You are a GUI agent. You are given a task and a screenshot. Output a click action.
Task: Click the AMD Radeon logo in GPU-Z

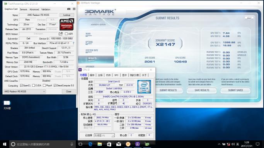coord(66,24)
